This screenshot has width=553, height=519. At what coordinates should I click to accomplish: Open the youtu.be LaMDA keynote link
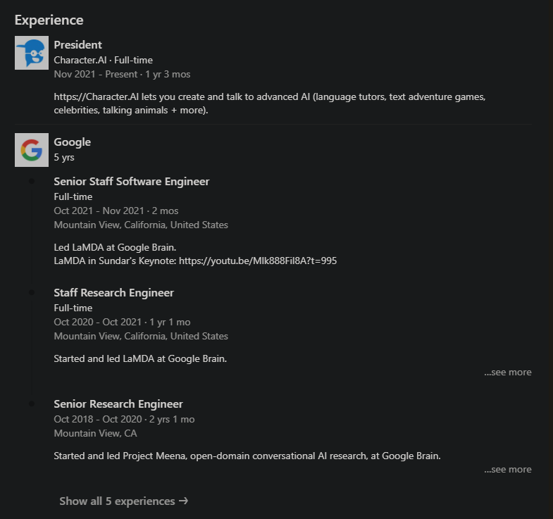(x=258, y=261)
